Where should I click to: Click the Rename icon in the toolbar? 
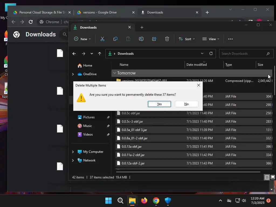(x=141, y=39)
